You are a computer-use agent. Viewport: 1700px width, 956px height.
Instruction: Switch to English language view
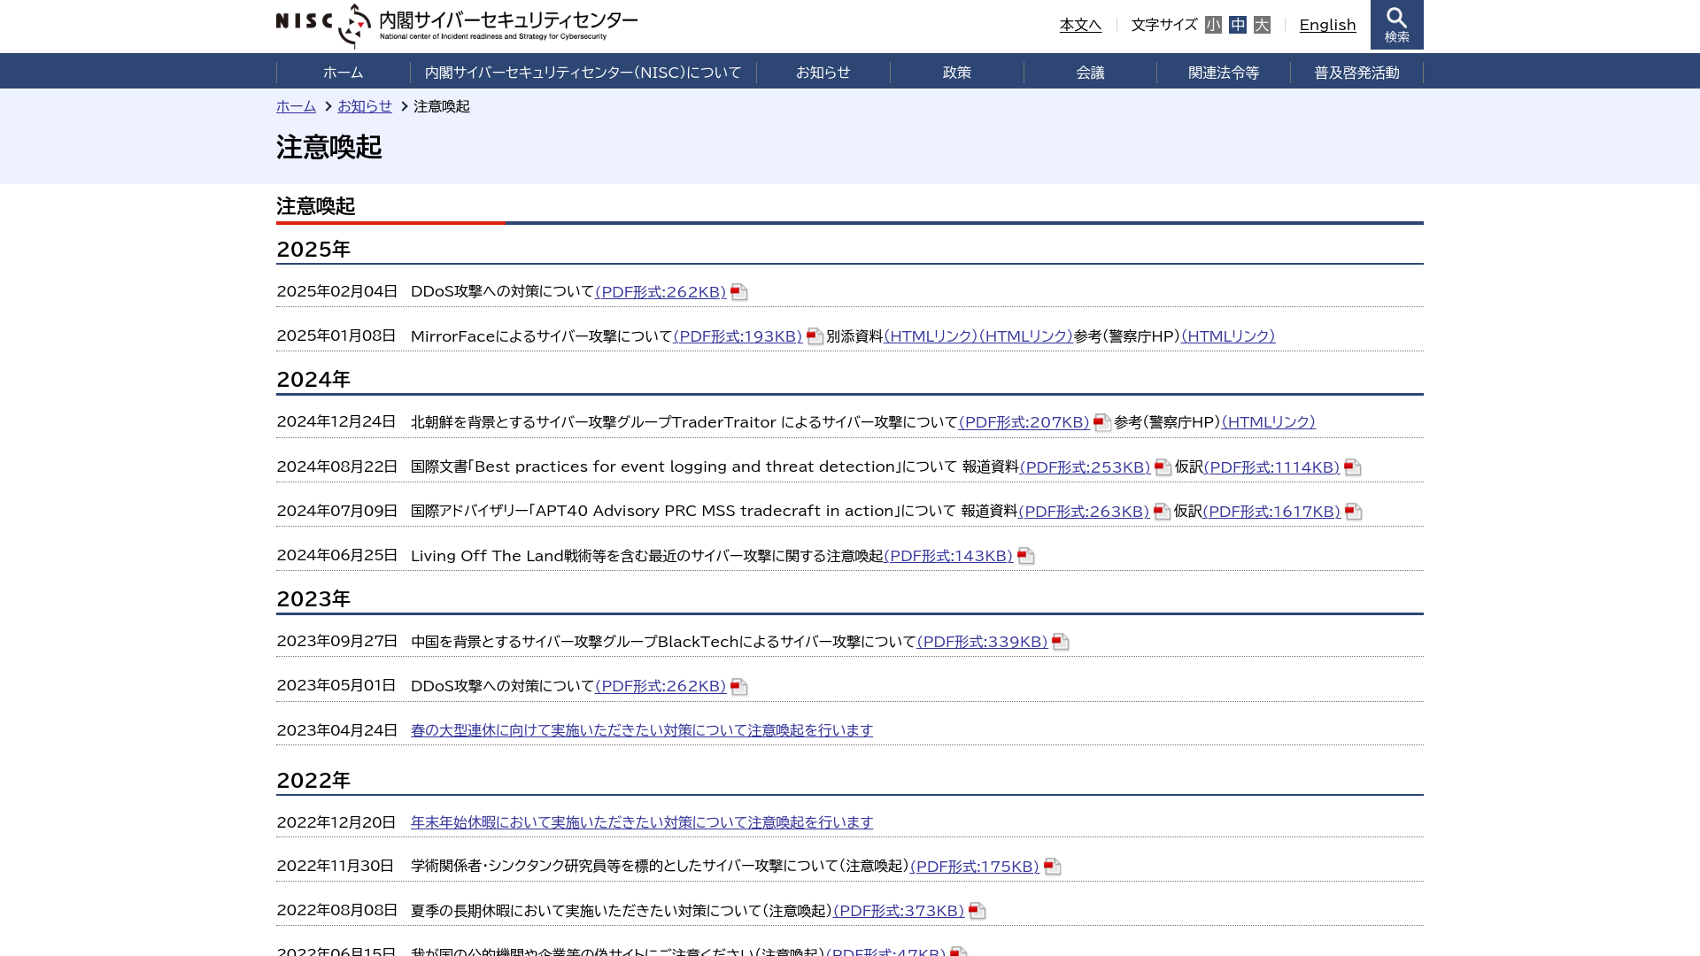pos(1327,25)
